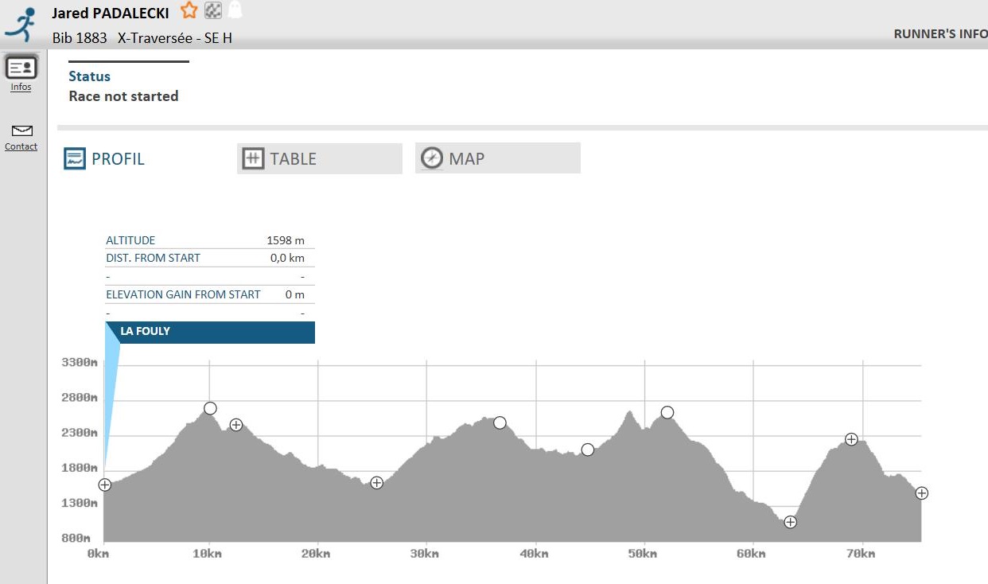This screenshot has height=584, width=988.
Task: Click the Race not started status text
Action: pos(123,96)
